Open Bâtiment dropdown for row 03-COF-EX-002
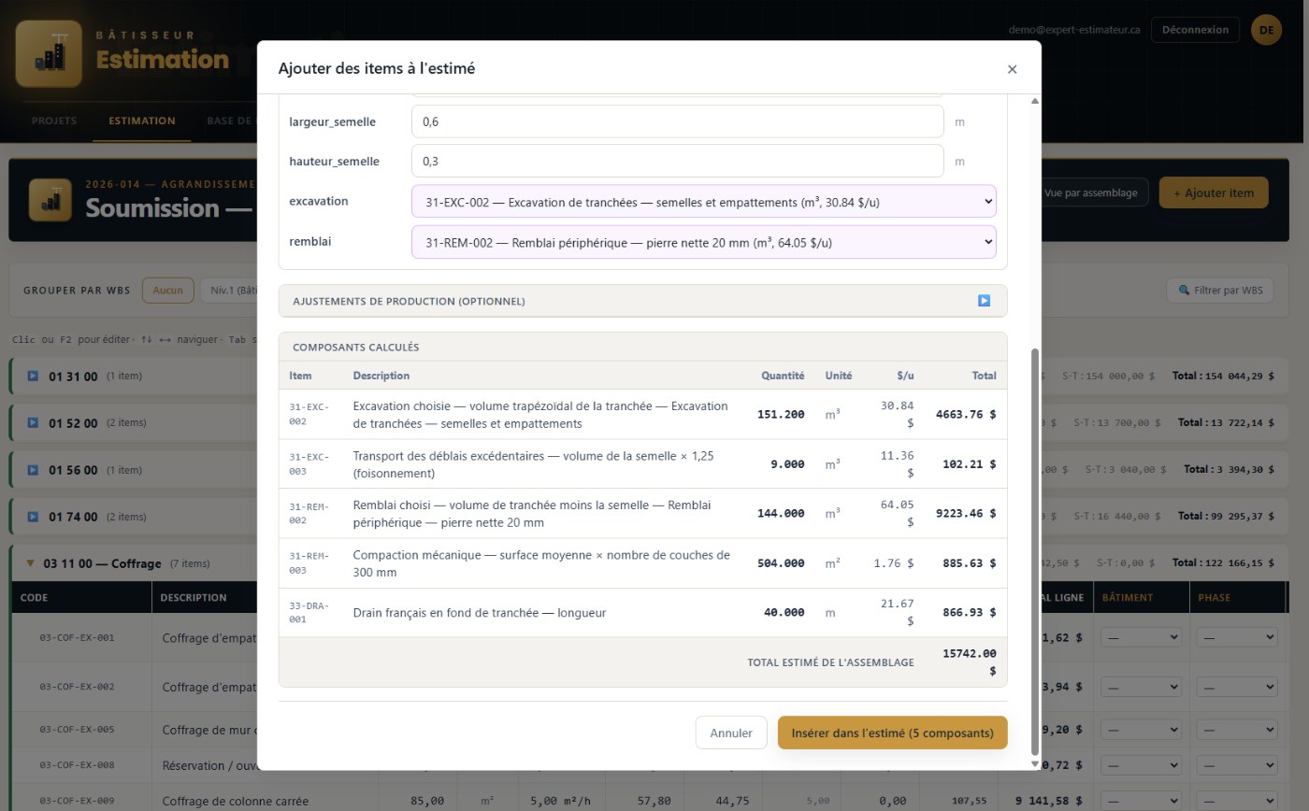1309x811 pixels. pyautogui.click(x=1141, y=687)
